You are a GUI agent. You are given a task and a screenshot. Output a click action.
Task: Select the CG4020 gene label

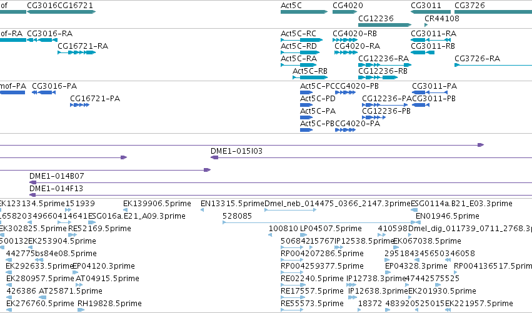[x=348, y=6]
